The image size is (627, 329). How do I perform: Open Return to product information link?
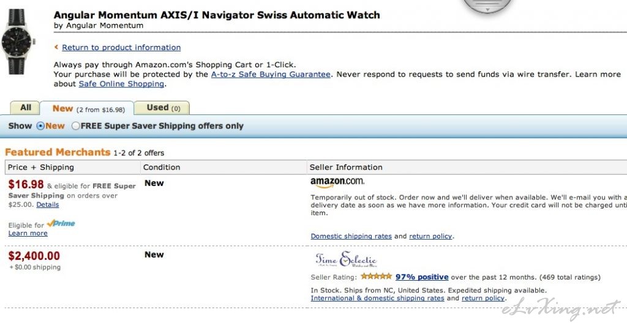121,48
